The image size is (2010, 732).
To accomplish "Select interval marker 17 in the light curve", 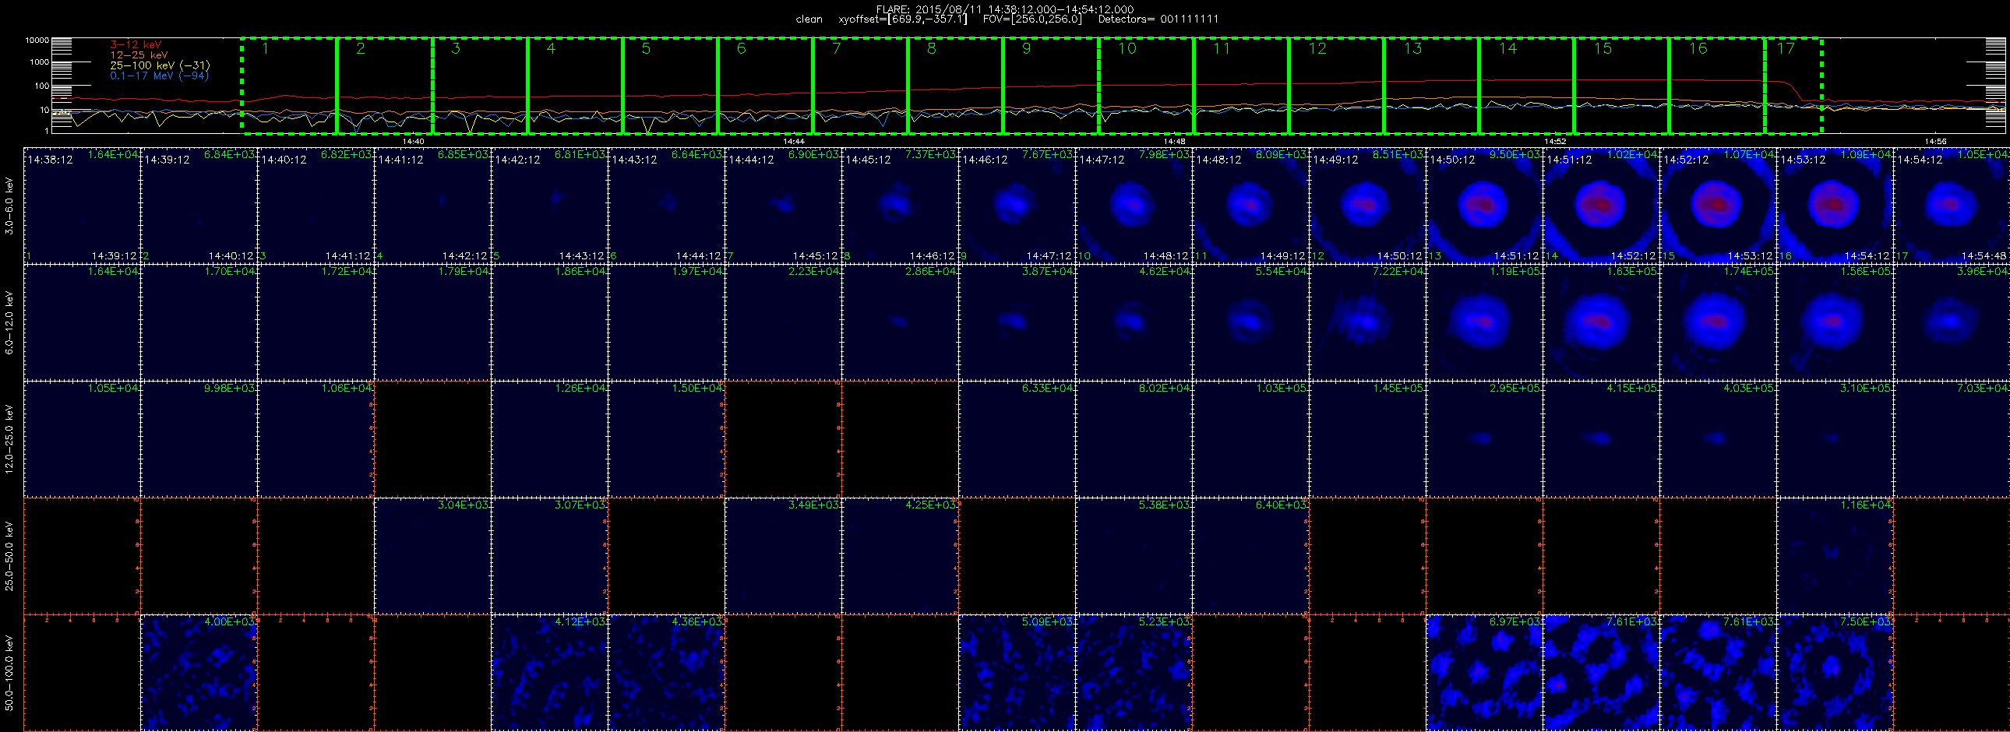I will [x=1786, y=49].
